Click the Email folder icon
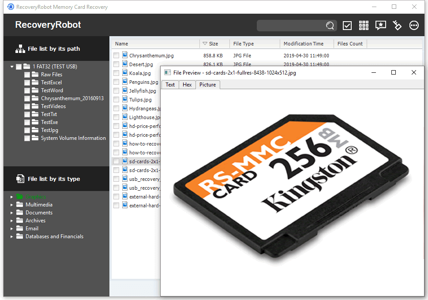This screenshot has width=428, height=300. tap(19, 228)
